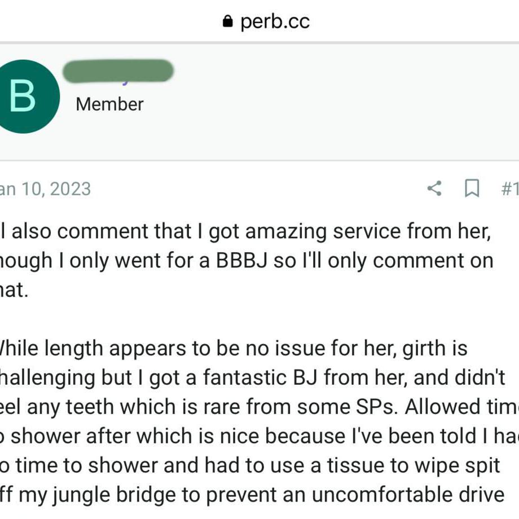This screenshot has height=519, width=519.
Task: Click the Jan 10, 2023 post date
Action: (45, 189)
